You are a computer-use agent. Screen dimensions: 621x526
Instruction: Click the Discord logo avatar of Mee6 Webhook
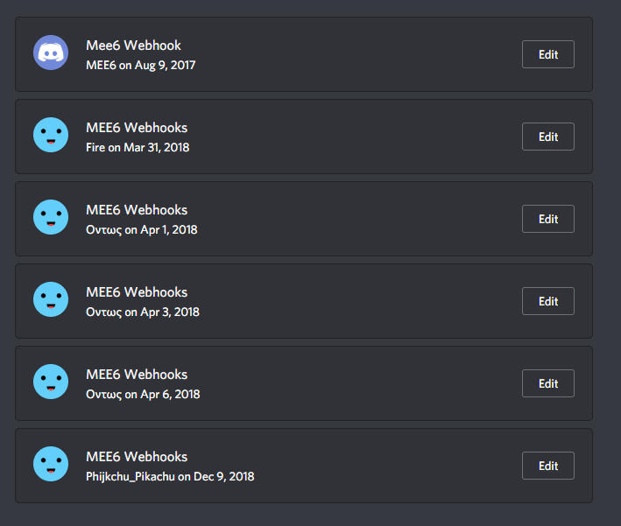[x=51, y=53]
